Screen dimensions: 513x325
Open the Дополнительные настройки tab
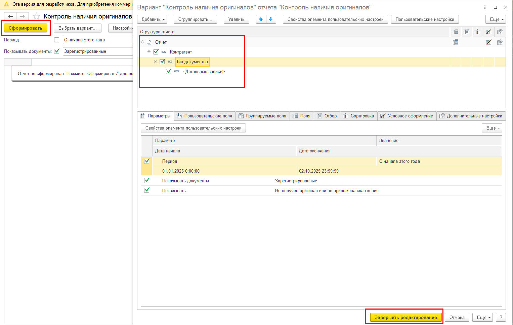[x=471, y=116]
